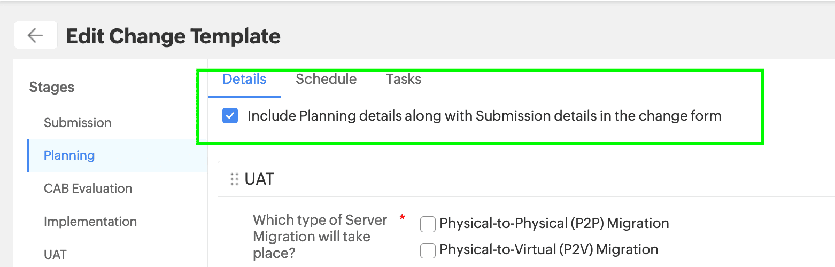This screenshot has width=835, height=267.
Task: Click the Edit Change Template title
Action: point(173,36)
